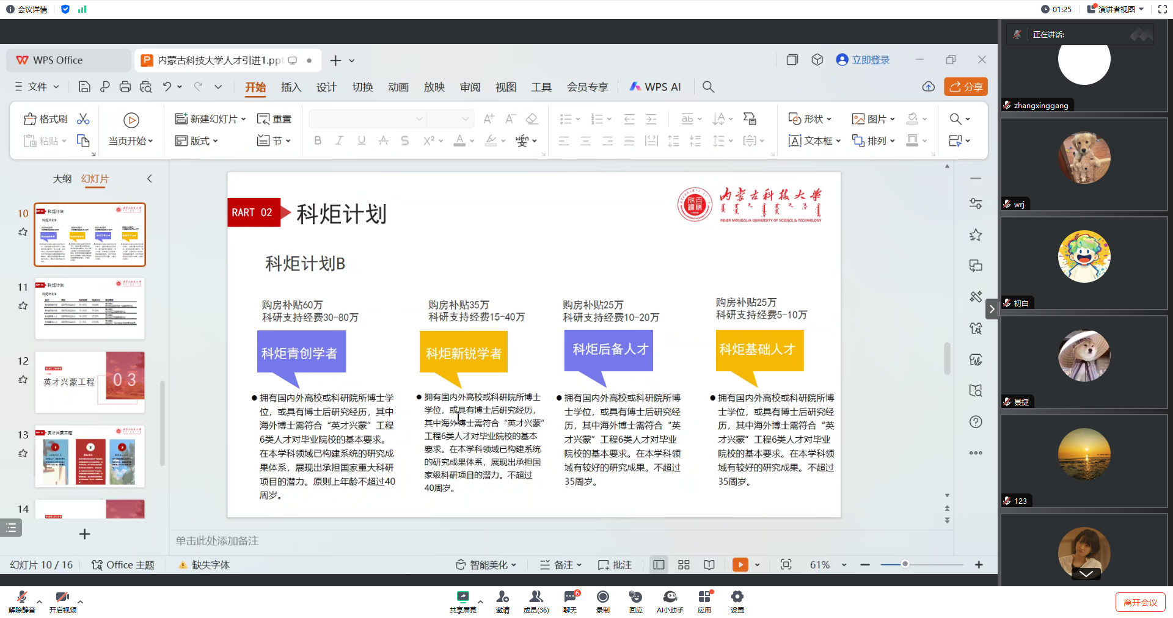Click the Leave Meeting button

(1140, 602)
